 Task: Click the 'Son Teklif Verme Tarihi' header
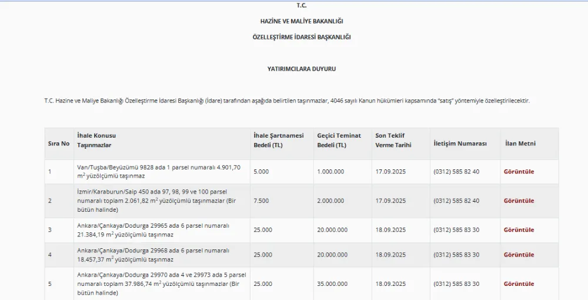tap(393, 140)
